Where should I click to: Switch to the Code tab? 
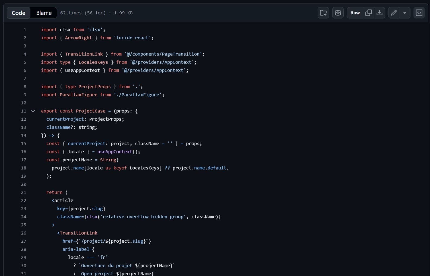click(18, 13)
